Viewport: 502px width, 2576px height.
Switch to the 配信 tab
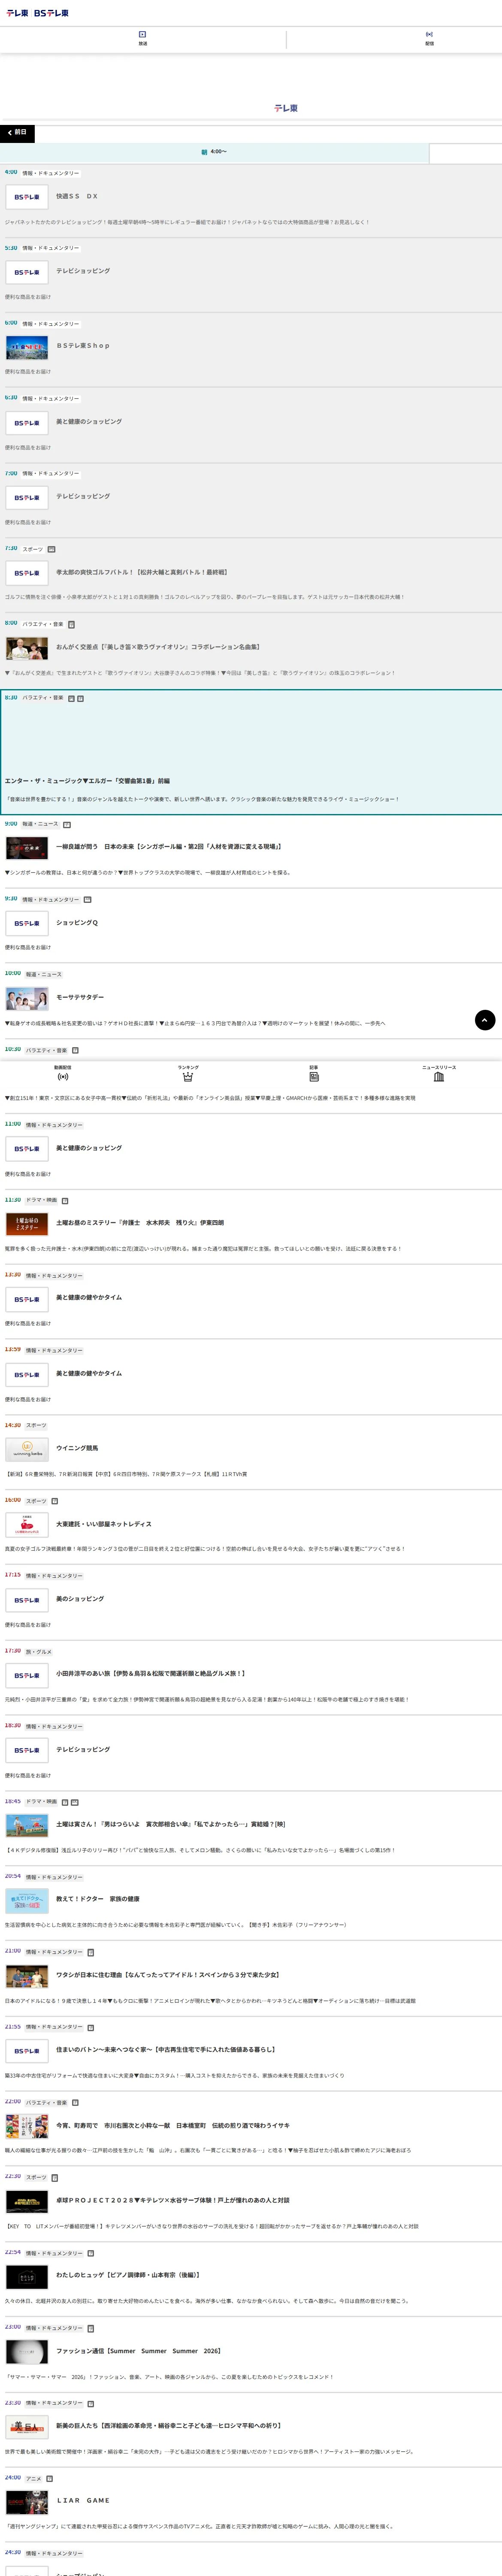pos(429,39)
